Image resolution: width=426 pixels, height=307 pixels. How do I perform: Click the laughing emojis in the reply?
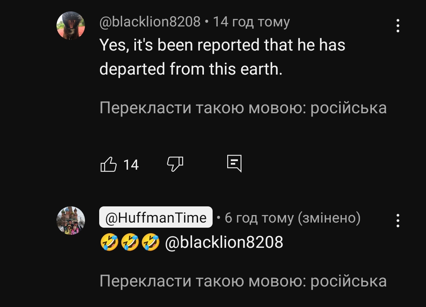click(130, 242)
